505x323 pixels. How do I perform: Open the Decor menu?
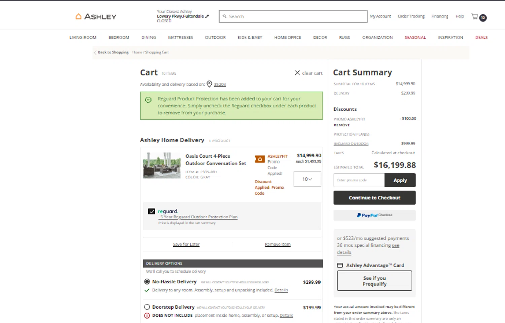point(320,37)
